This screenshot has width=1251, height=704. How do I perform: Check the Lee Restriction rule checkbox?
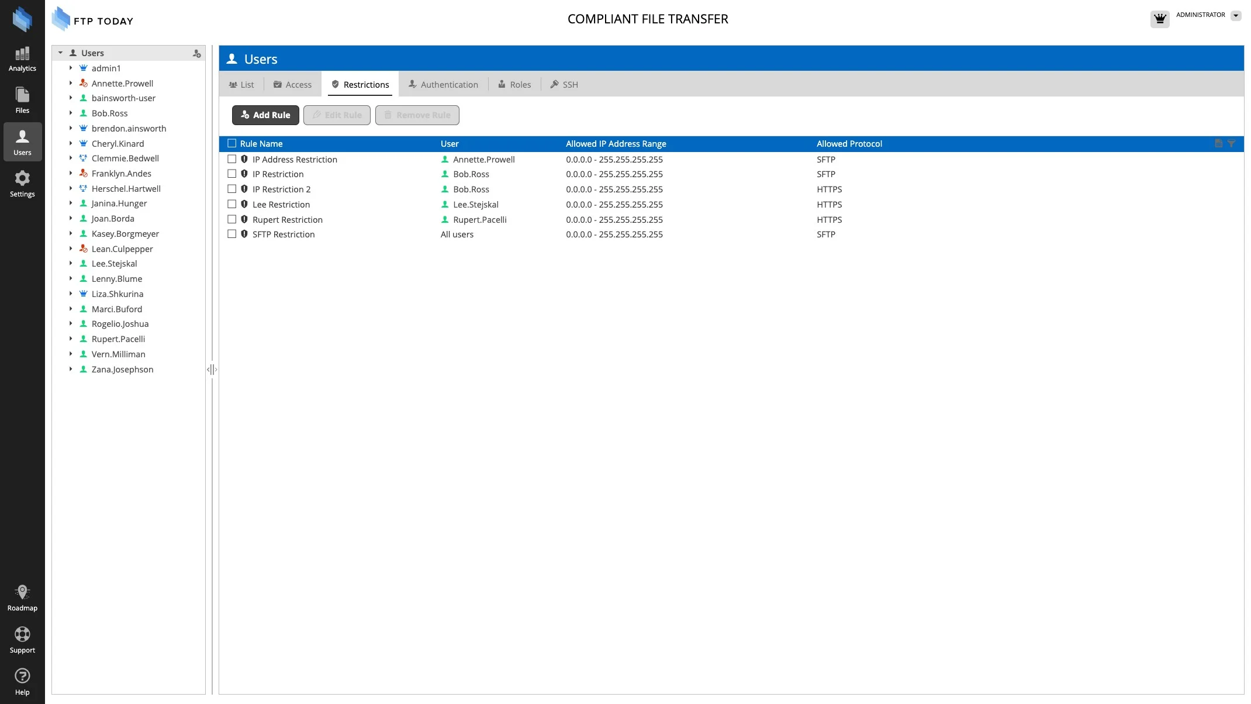pyautogui.click(x=232, y=204)
